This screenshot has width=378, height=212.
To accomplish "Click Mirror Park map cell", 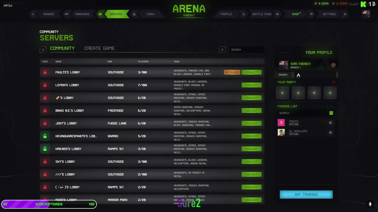I will tap(118, 200).
